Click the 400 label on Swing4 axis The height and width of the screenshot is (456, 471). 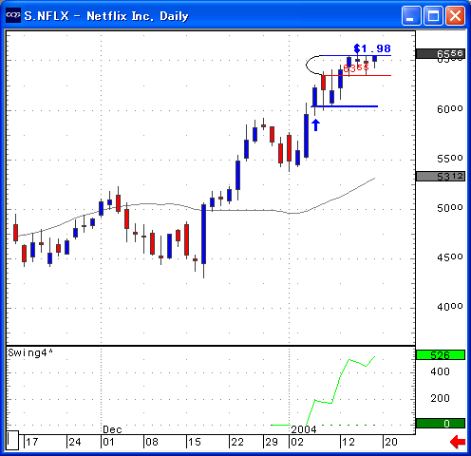point(440,371)
